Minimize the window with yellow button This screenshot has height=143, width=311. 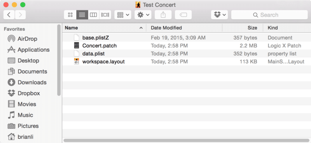pyautogui.click(x=14, y=5)
